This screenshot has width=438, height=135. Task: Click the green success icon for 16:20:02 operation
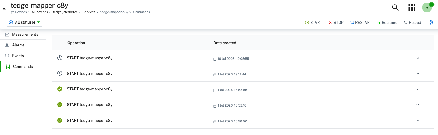click(60, 120)
